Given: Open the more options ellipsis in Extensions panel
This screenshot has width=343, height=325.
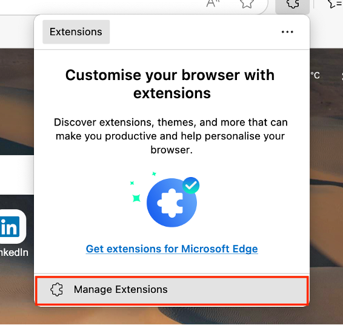Looking at the screenshot, I should tap(287, 32).
